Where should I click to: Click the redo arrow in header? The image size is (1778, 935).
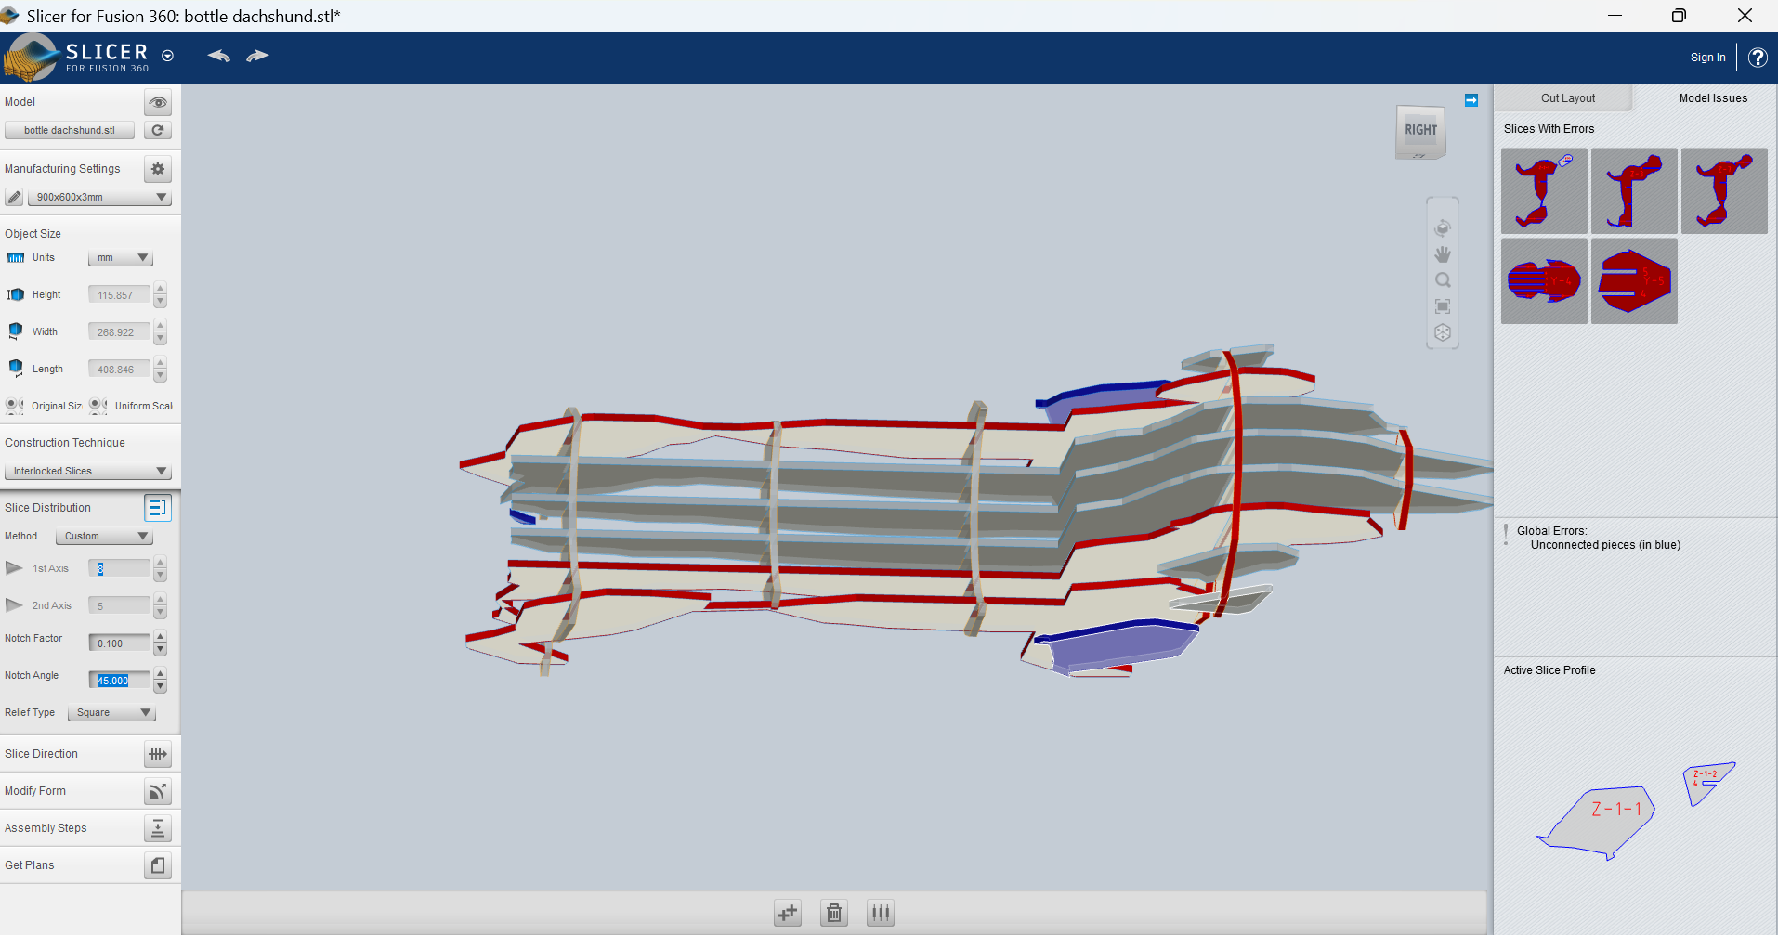pos(257,56)
